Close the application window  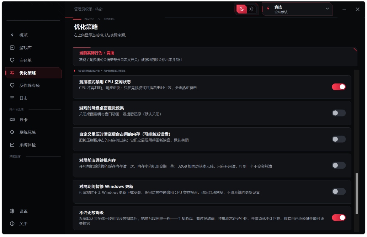(x=357, y=9)
